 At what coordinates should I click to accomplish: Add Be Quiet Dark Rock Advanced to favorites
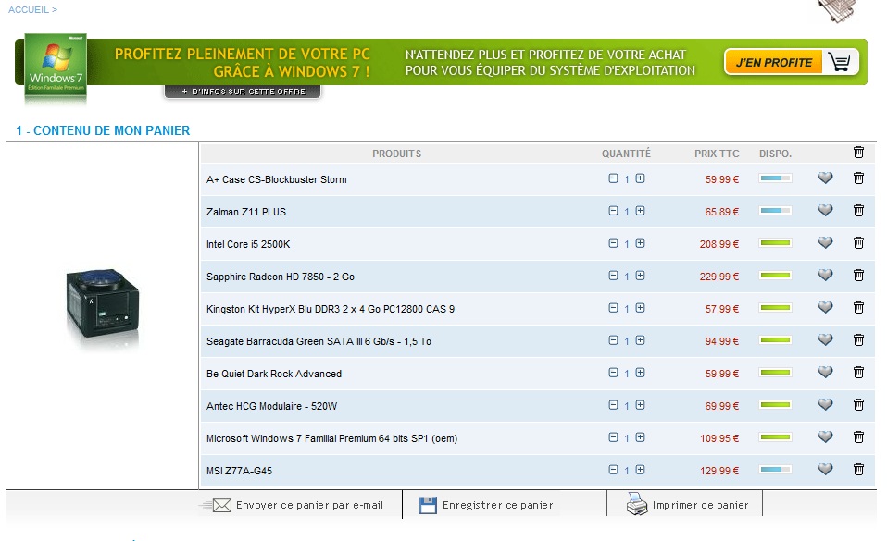pos(825,373)
